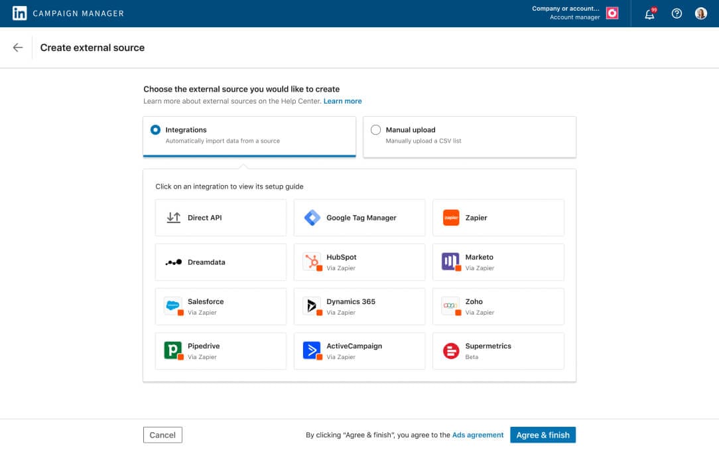Choose the Supermetrics integration label
Screen dimensions: 719x450
[488, 346]
